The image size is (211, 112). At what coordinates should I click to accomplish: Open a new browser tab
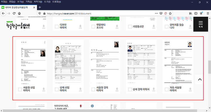click(40, 7)
